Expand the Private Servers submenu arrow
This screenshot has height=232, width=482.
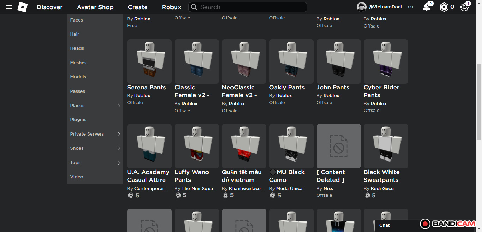119,134
